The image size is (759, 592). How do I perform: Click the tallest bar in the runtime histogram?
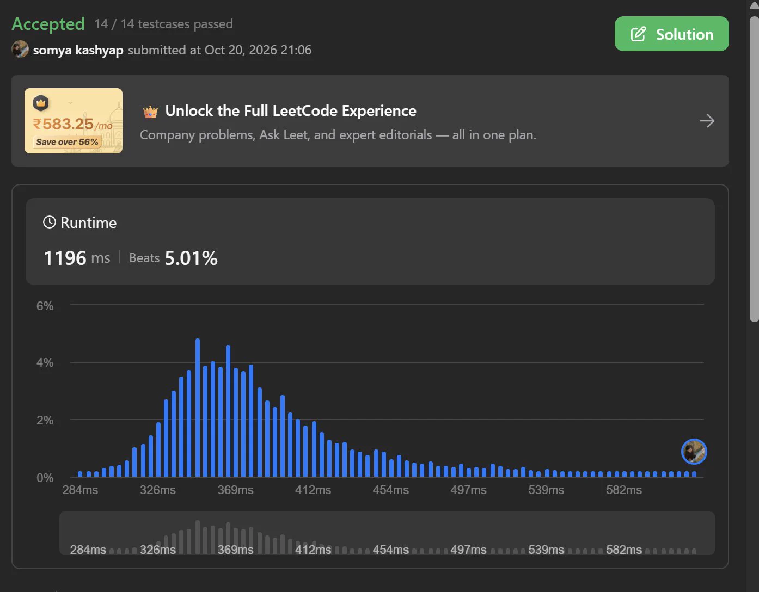pos(198,408)
